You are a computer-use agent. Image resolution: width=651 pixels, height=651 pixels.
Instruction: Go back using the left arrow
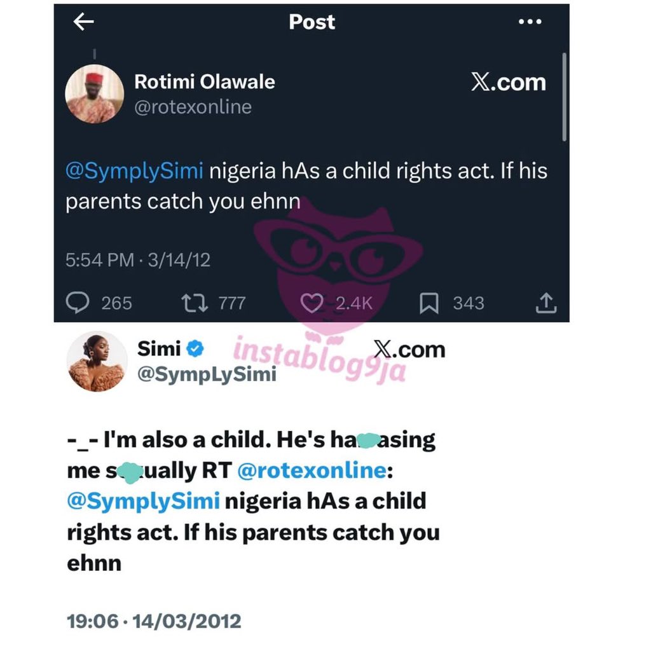(x=83, y=22)
